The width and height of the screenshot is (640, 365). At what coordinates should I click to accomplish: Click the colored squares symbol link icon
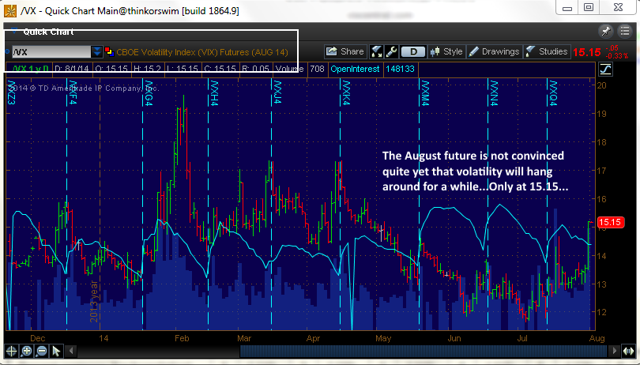tap(109, 51)
